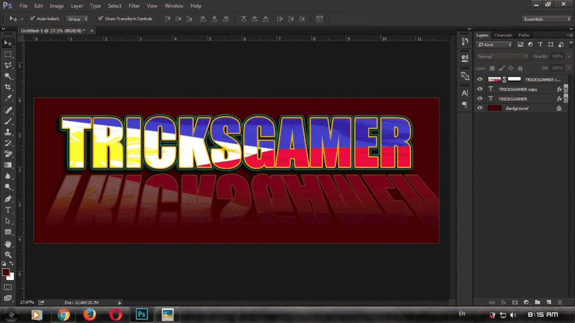Open the Auto-Select Group dropdown
Screen dimensions: 575x323
coord(78,19)
